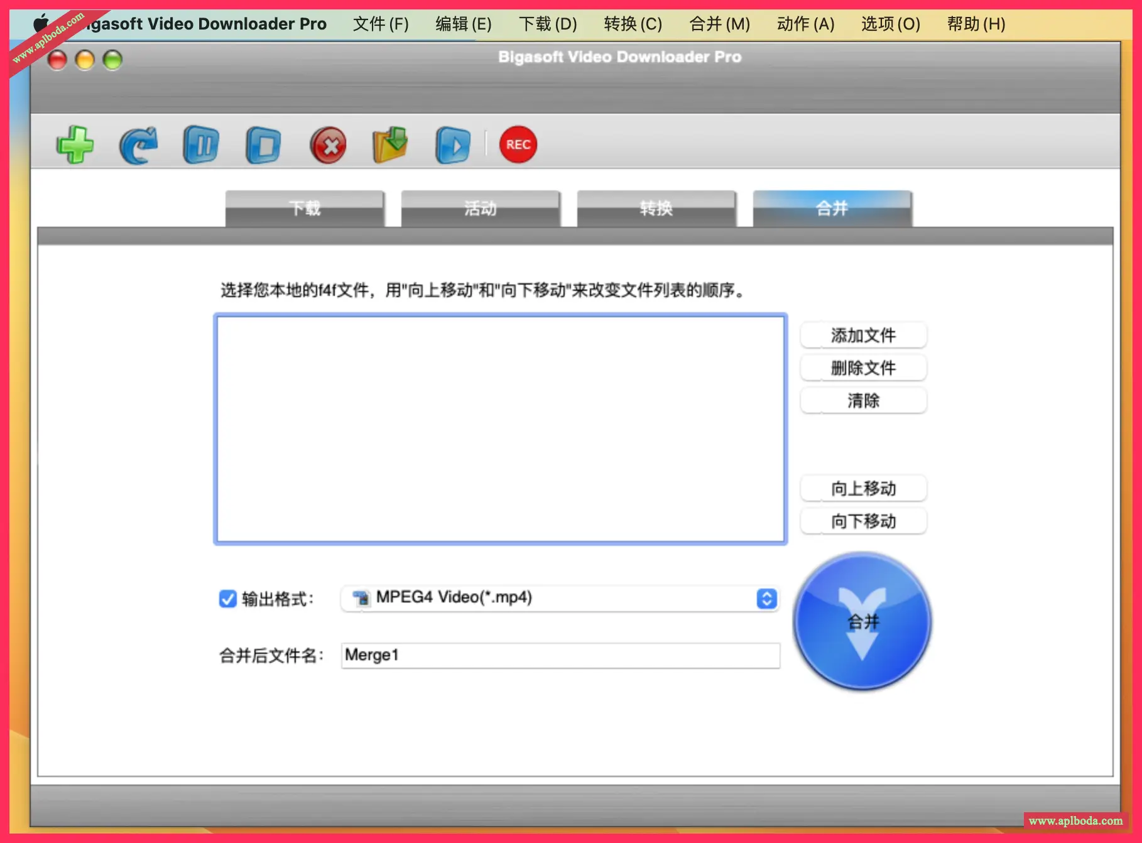Switch to the 下载 tab

point(305,208)
